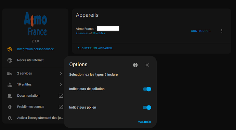236x130 pixels.
Task: Click the Options dialog title
Action: tap(78, 64)
